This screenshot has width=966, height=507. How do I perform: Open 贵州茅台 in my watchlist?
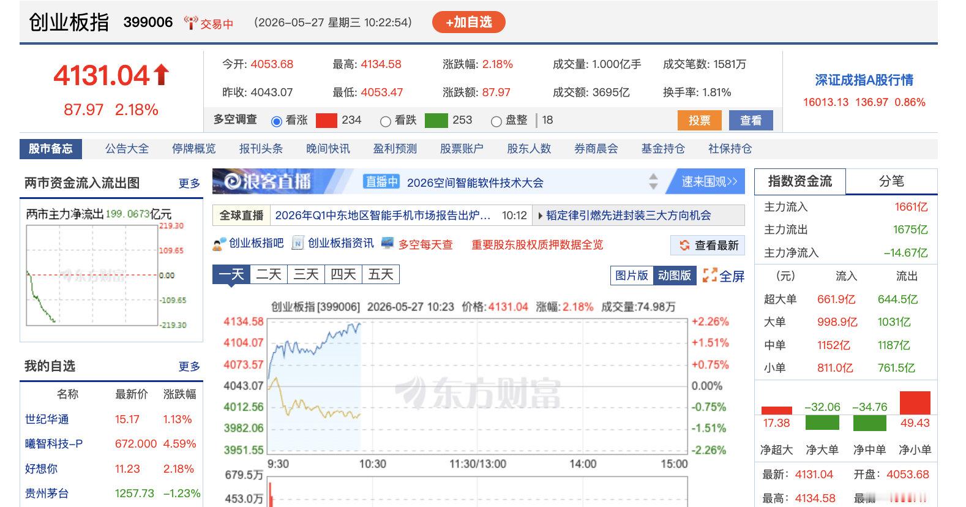(47, 494)
